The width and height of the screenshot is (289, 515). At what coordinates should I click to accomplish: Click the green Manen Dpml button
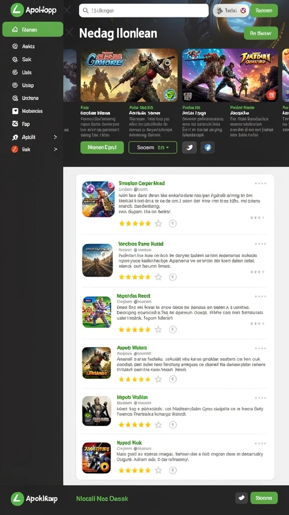coord(102,147)
